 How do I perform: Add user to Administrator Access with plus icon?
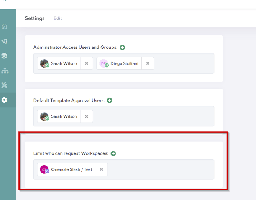(x=122, y=48)
